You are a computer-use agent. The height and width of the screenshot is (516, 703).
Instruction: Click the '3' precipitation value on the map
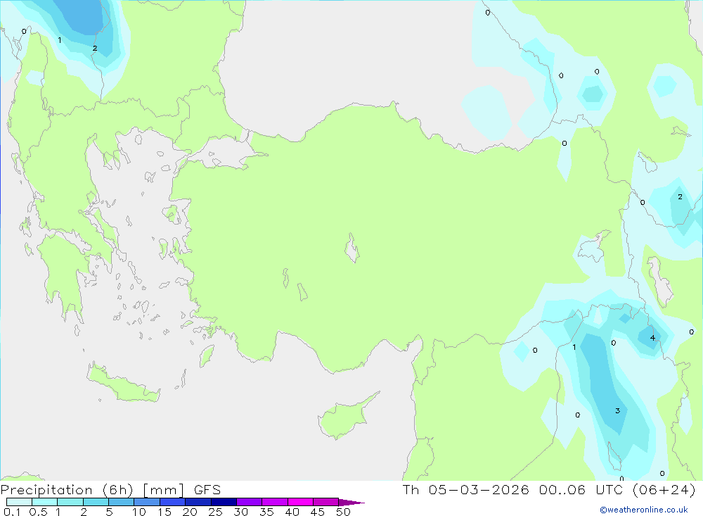(x=617, y=410)
